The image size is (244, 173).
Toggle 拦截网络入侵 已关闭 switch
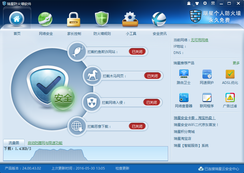[152, 102]
